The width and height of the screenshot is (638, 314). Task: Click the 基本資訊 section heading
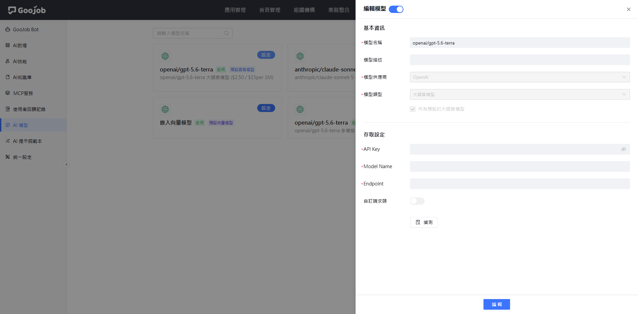point(374,28)
